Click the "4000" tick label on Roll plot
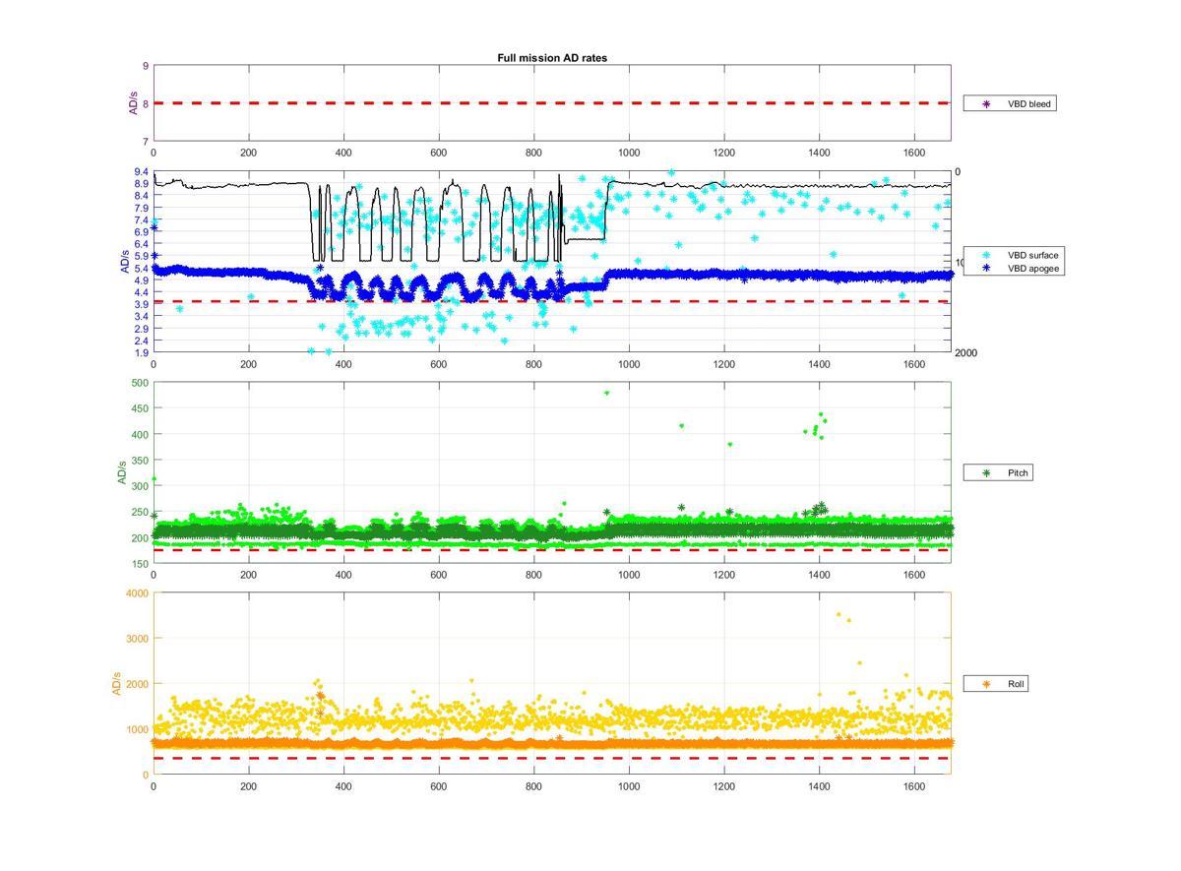 tap(136, 593)
